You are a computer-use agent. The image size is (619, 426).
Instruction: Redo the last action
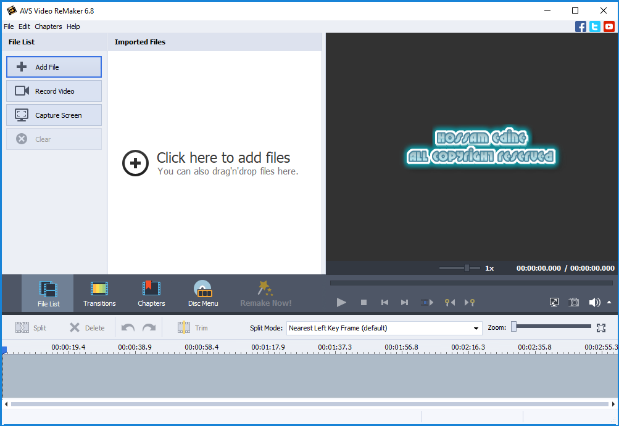(x=149, y=328)
